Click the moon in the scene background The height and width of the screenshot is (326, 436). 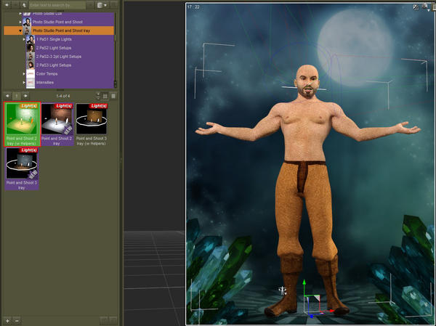pos(355,47)
